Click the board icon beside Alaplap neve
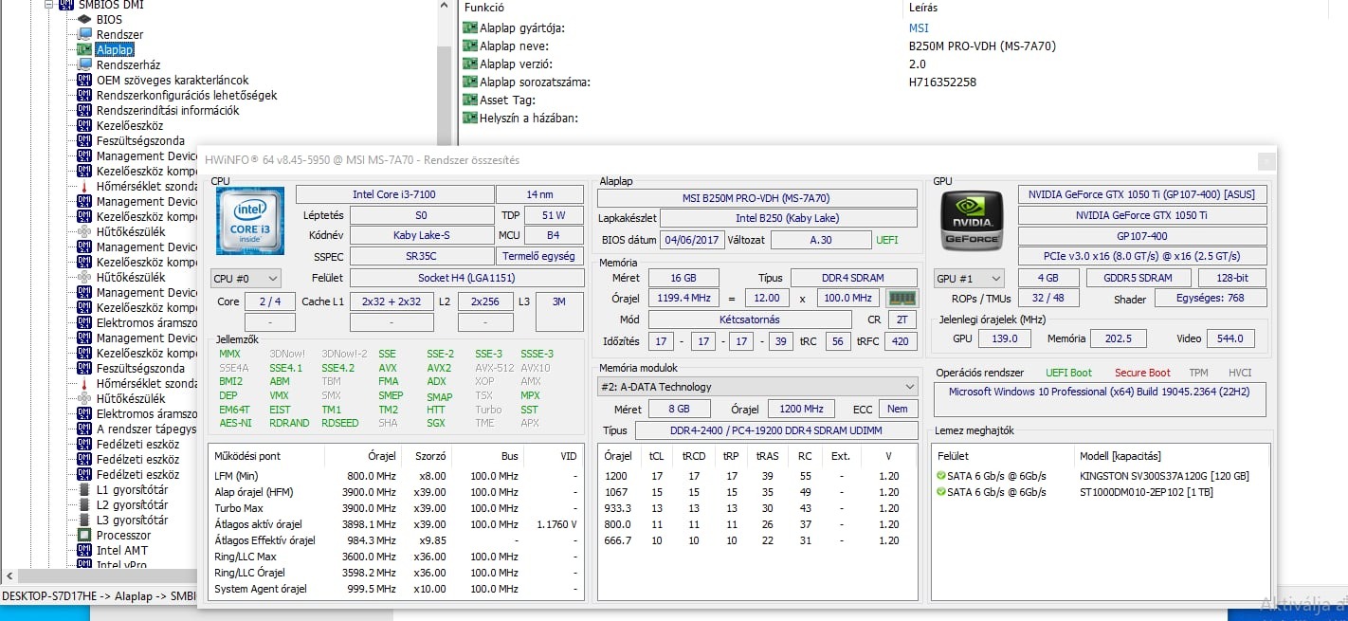Viewport: 1348px width, 621px height. pyautogui.click(x=469, y=46)
